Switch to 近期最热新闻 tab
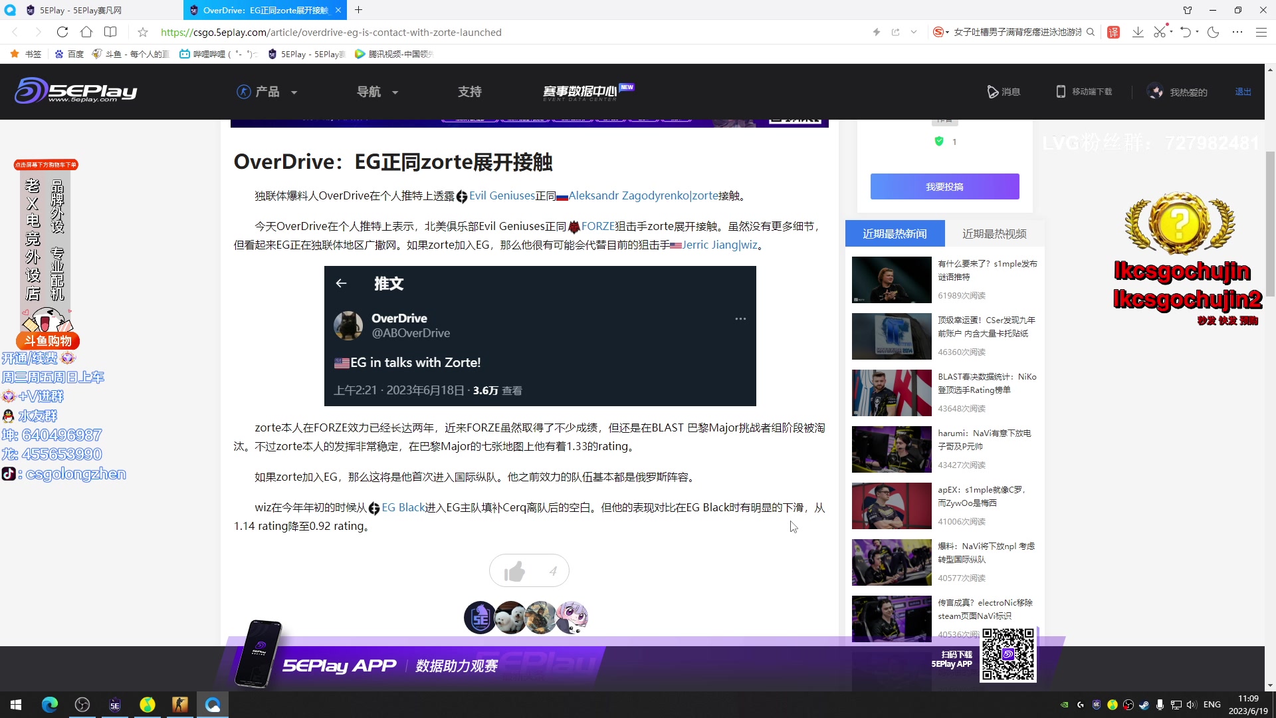The width and height of the screenshot is (1276, 718). (895, 233)
